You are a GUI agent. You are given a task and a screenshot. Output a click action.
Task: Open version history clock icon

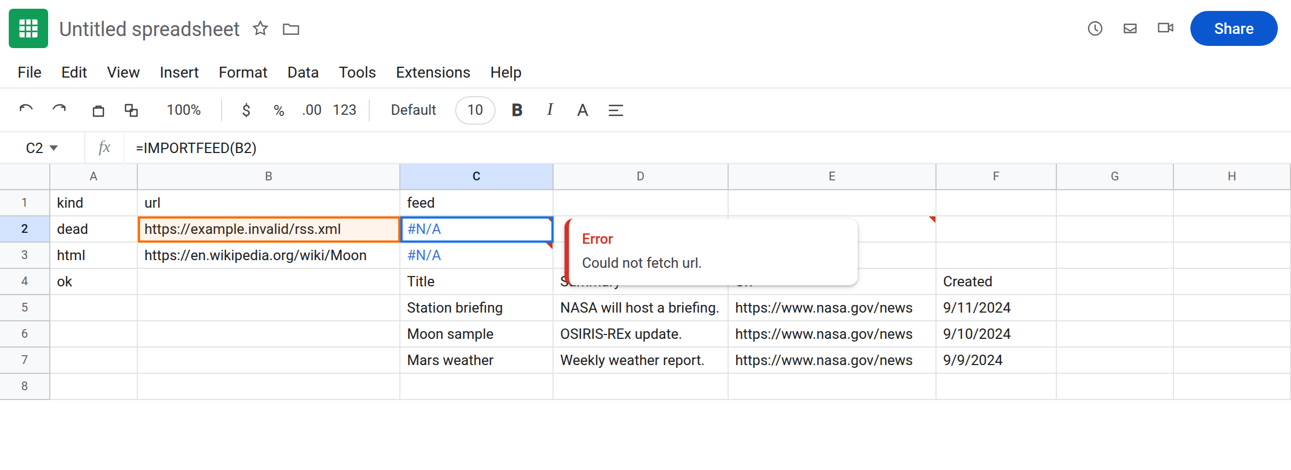1095,28
